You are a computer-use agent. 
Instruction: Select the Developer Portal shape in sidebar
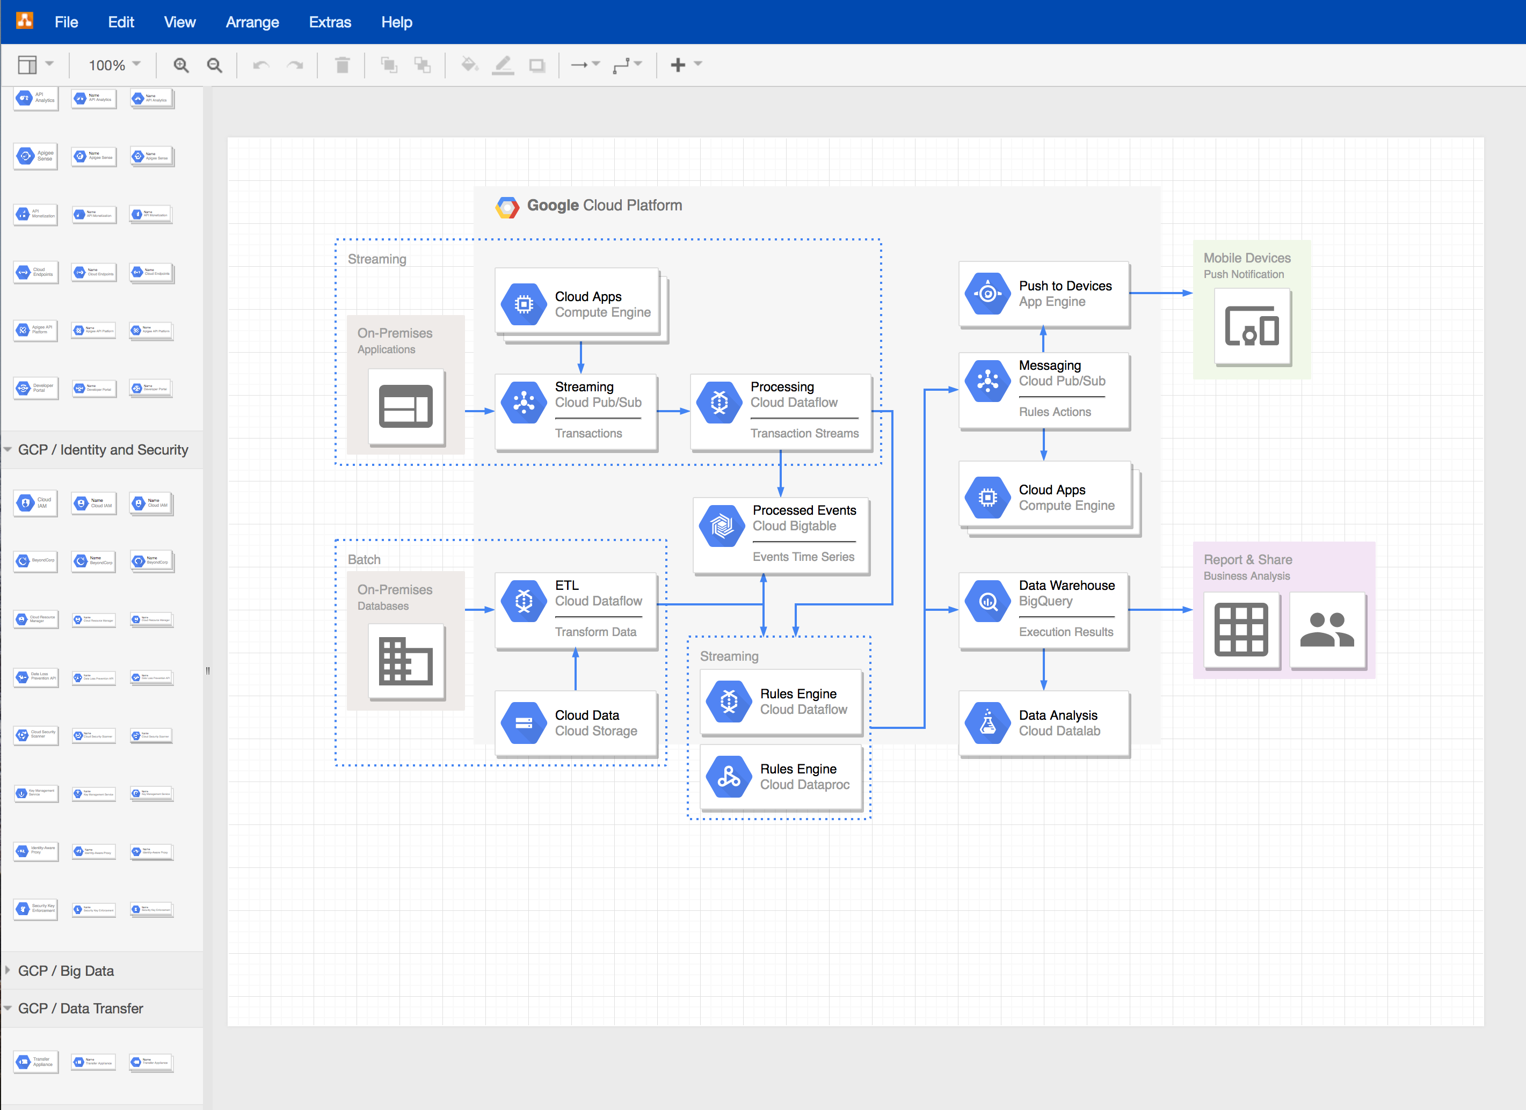point(35,388)
